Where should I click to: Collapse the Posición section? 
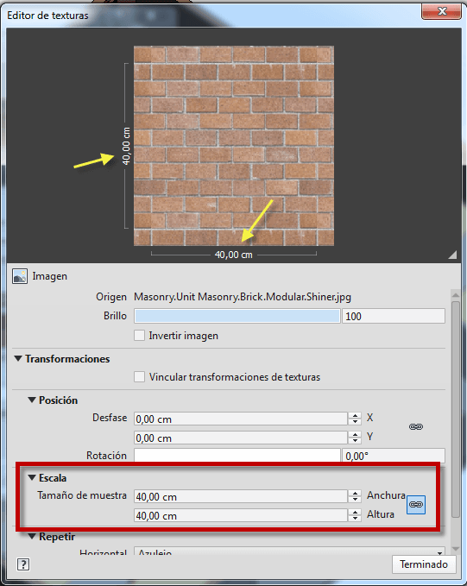(32, 400)
